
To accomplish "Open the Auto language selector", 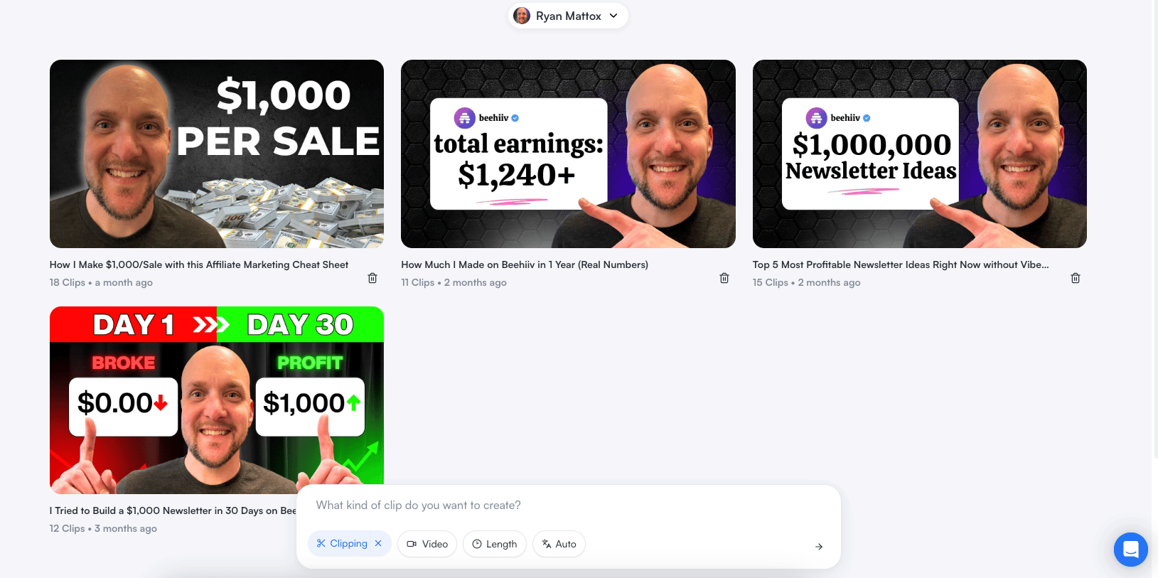I will pos(559,544).
